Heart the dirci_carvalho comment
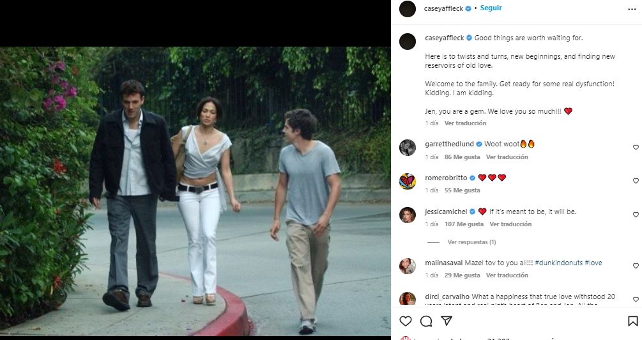The height and width of the screenshot is (340, 642). [x=636, y=299]
